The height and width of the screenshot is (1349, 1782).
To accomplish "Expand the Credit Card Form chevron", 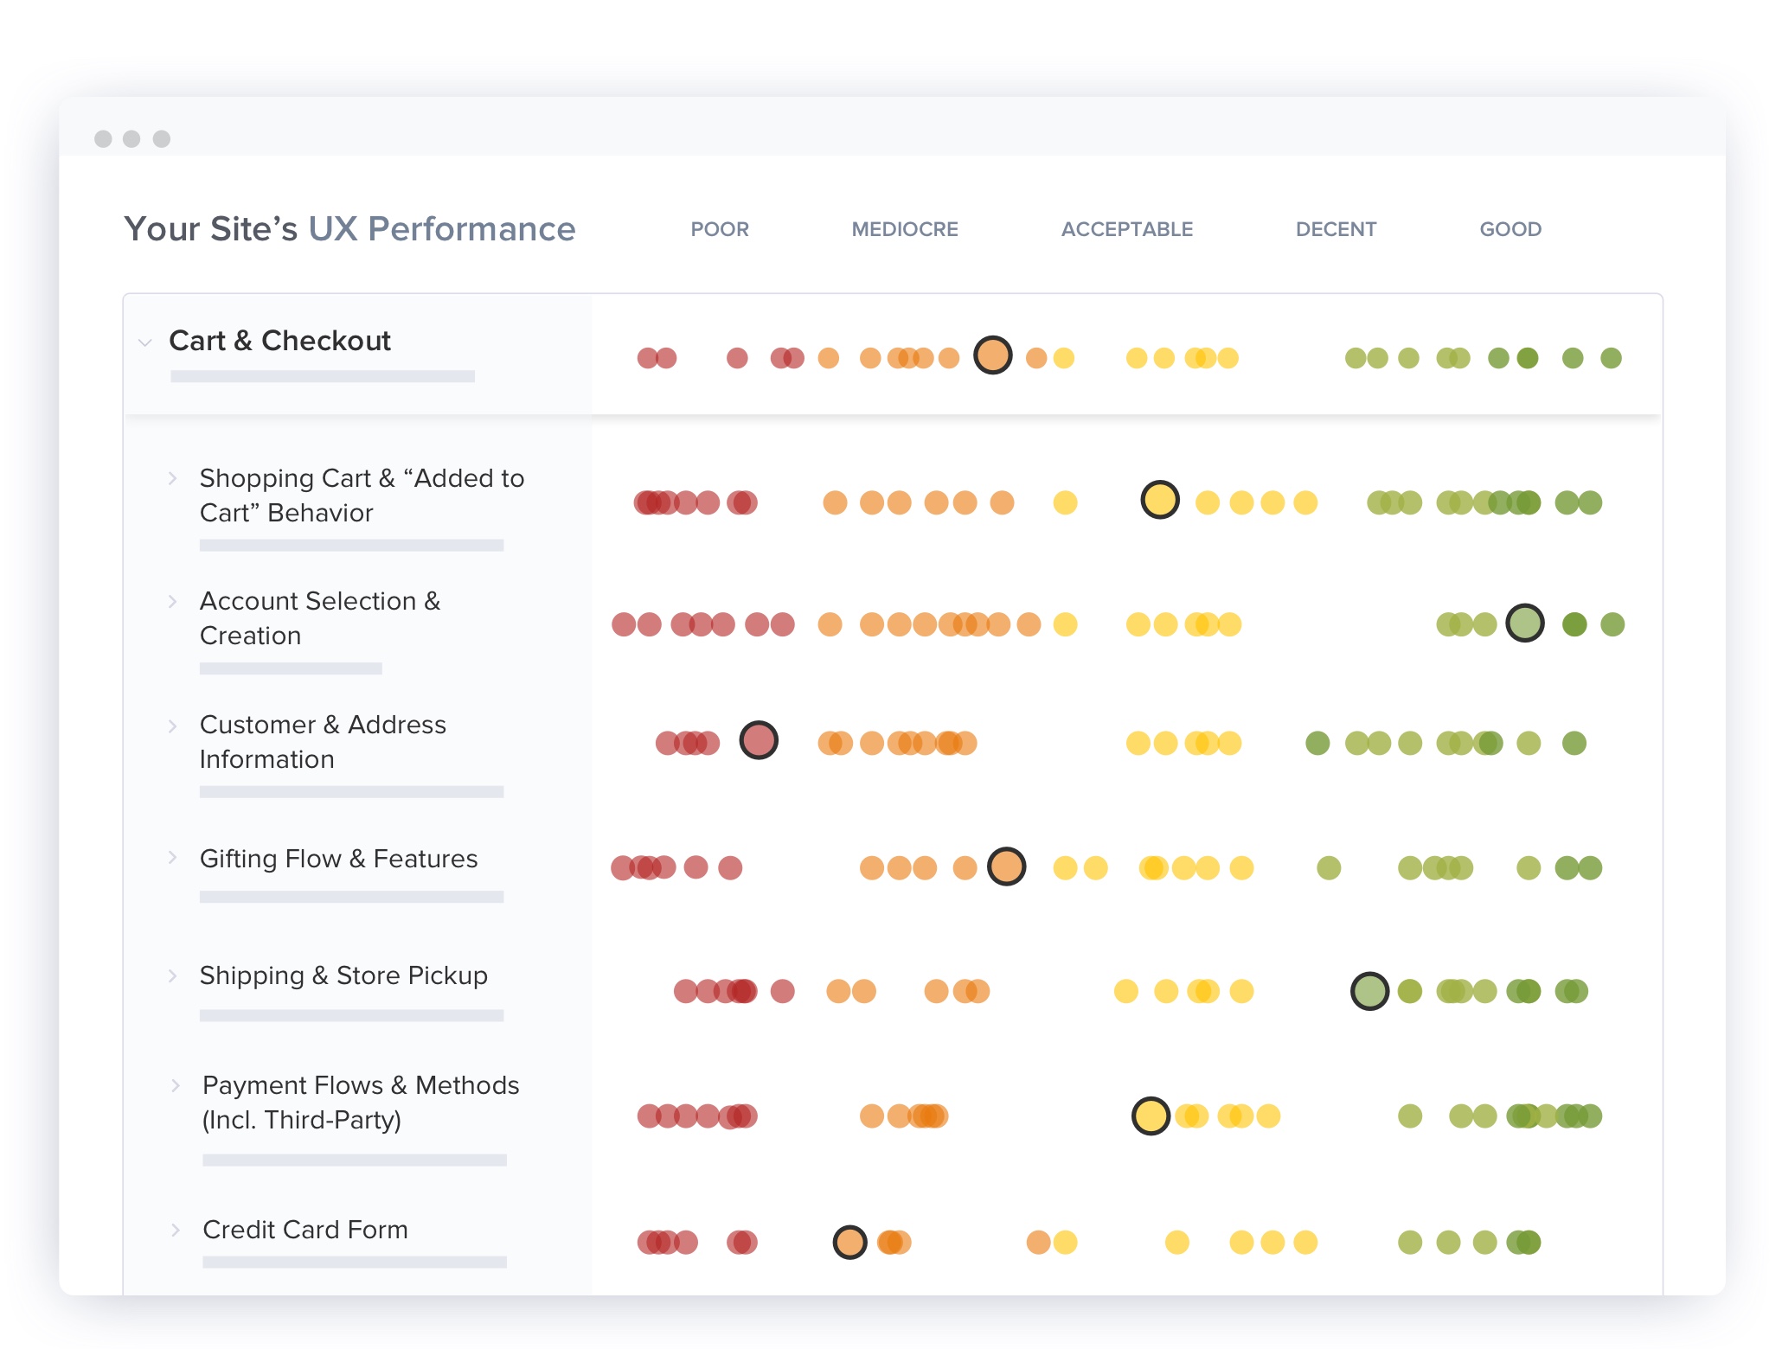I will click(x=175, y=1230).
